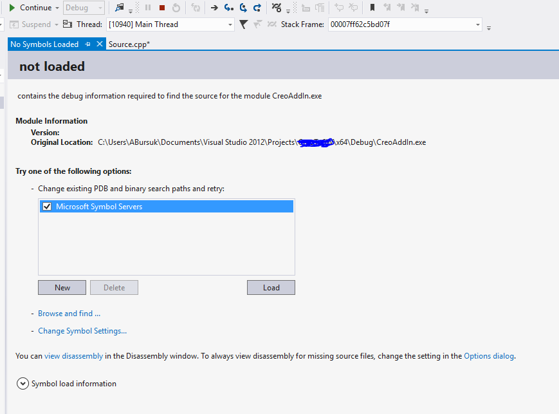
Task: Open toolbar overflow options after bookmarks
Action: (426, 11)
